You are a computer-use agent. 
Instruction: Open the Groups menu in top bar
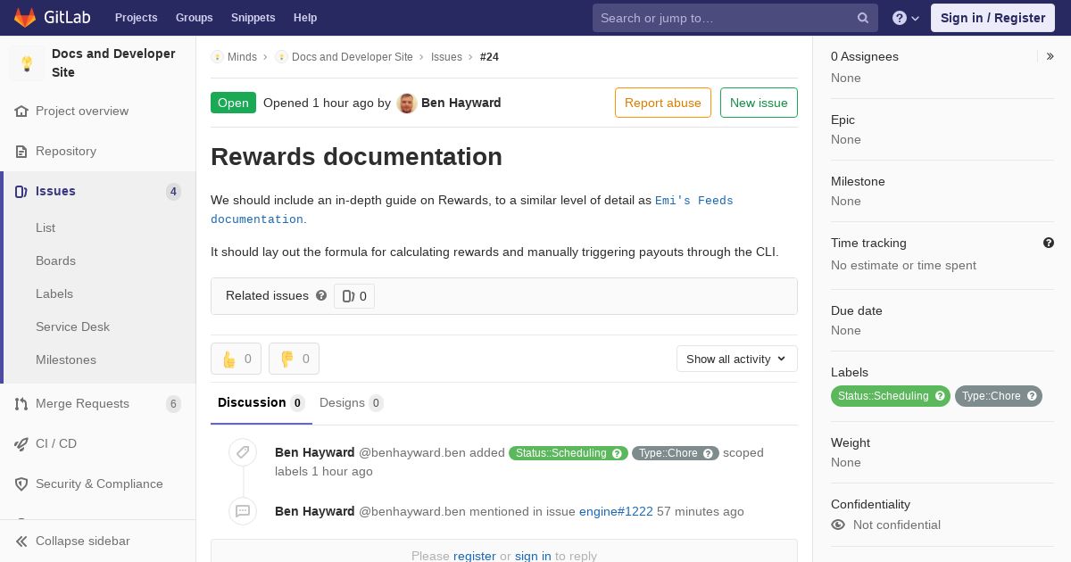[x=195, y=18]
